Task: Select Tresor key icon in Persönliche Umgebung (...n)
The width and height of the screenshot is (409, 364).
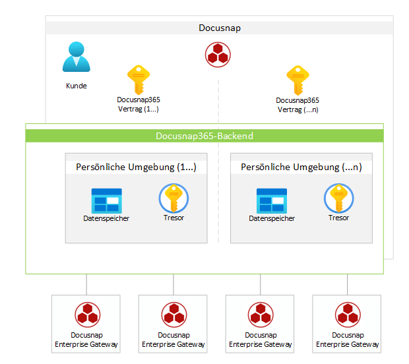Action: pyautogui.click(x=339, y=198)
